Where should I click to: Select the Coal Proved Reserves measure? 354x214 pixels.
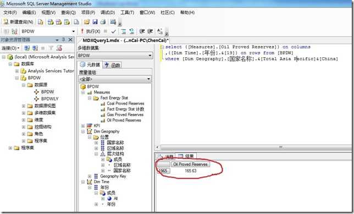(x=125, y=103)
